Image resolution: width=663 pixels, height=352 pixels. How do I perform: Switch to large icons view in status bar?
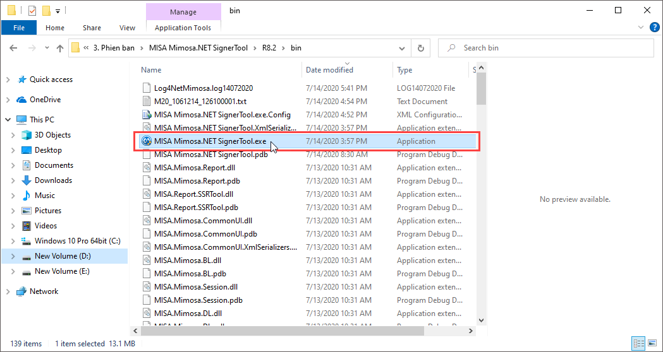tap(654, 344)
